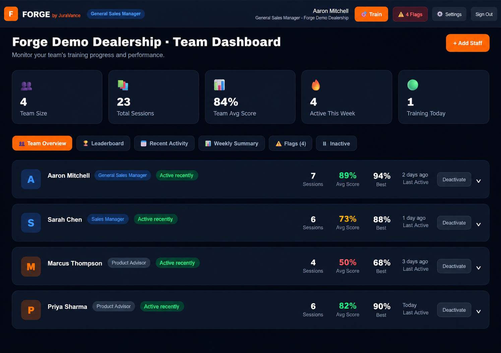
Task: Click the Total Sessions stacked squares icon
Action: point(123,85)
